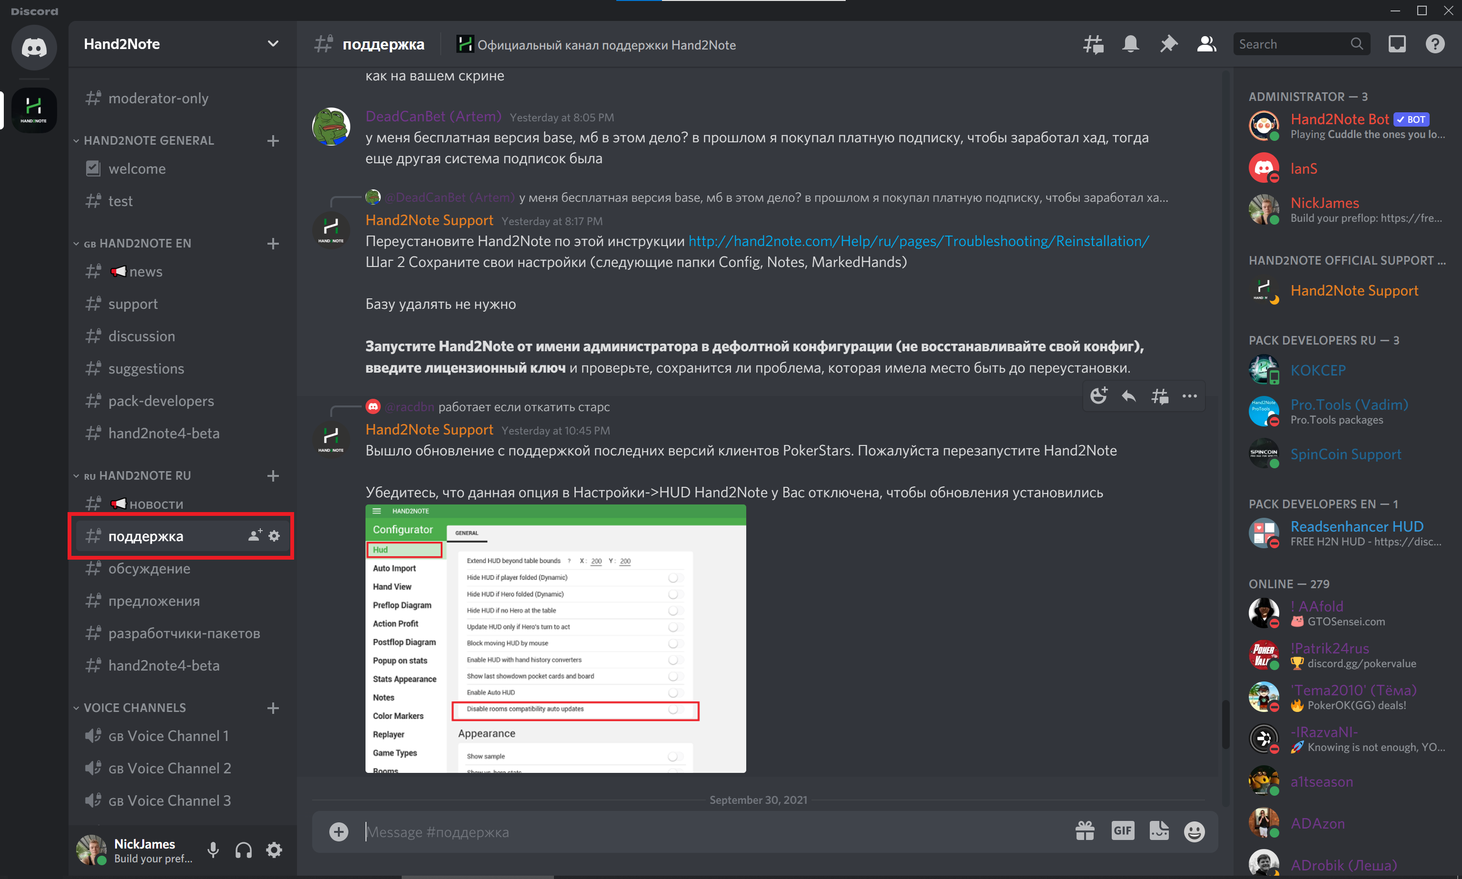The width and height of the screenshot is (1462, 879).
Task: Show pinned messages
Action: tap(1168, 44)
